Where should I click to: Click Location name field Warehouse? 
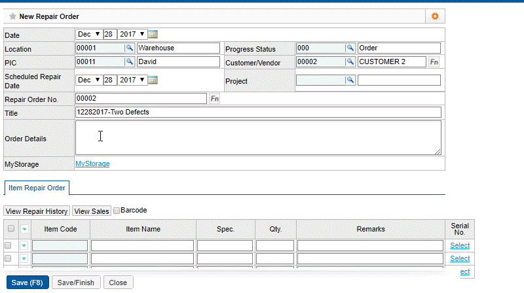point(178,48)
